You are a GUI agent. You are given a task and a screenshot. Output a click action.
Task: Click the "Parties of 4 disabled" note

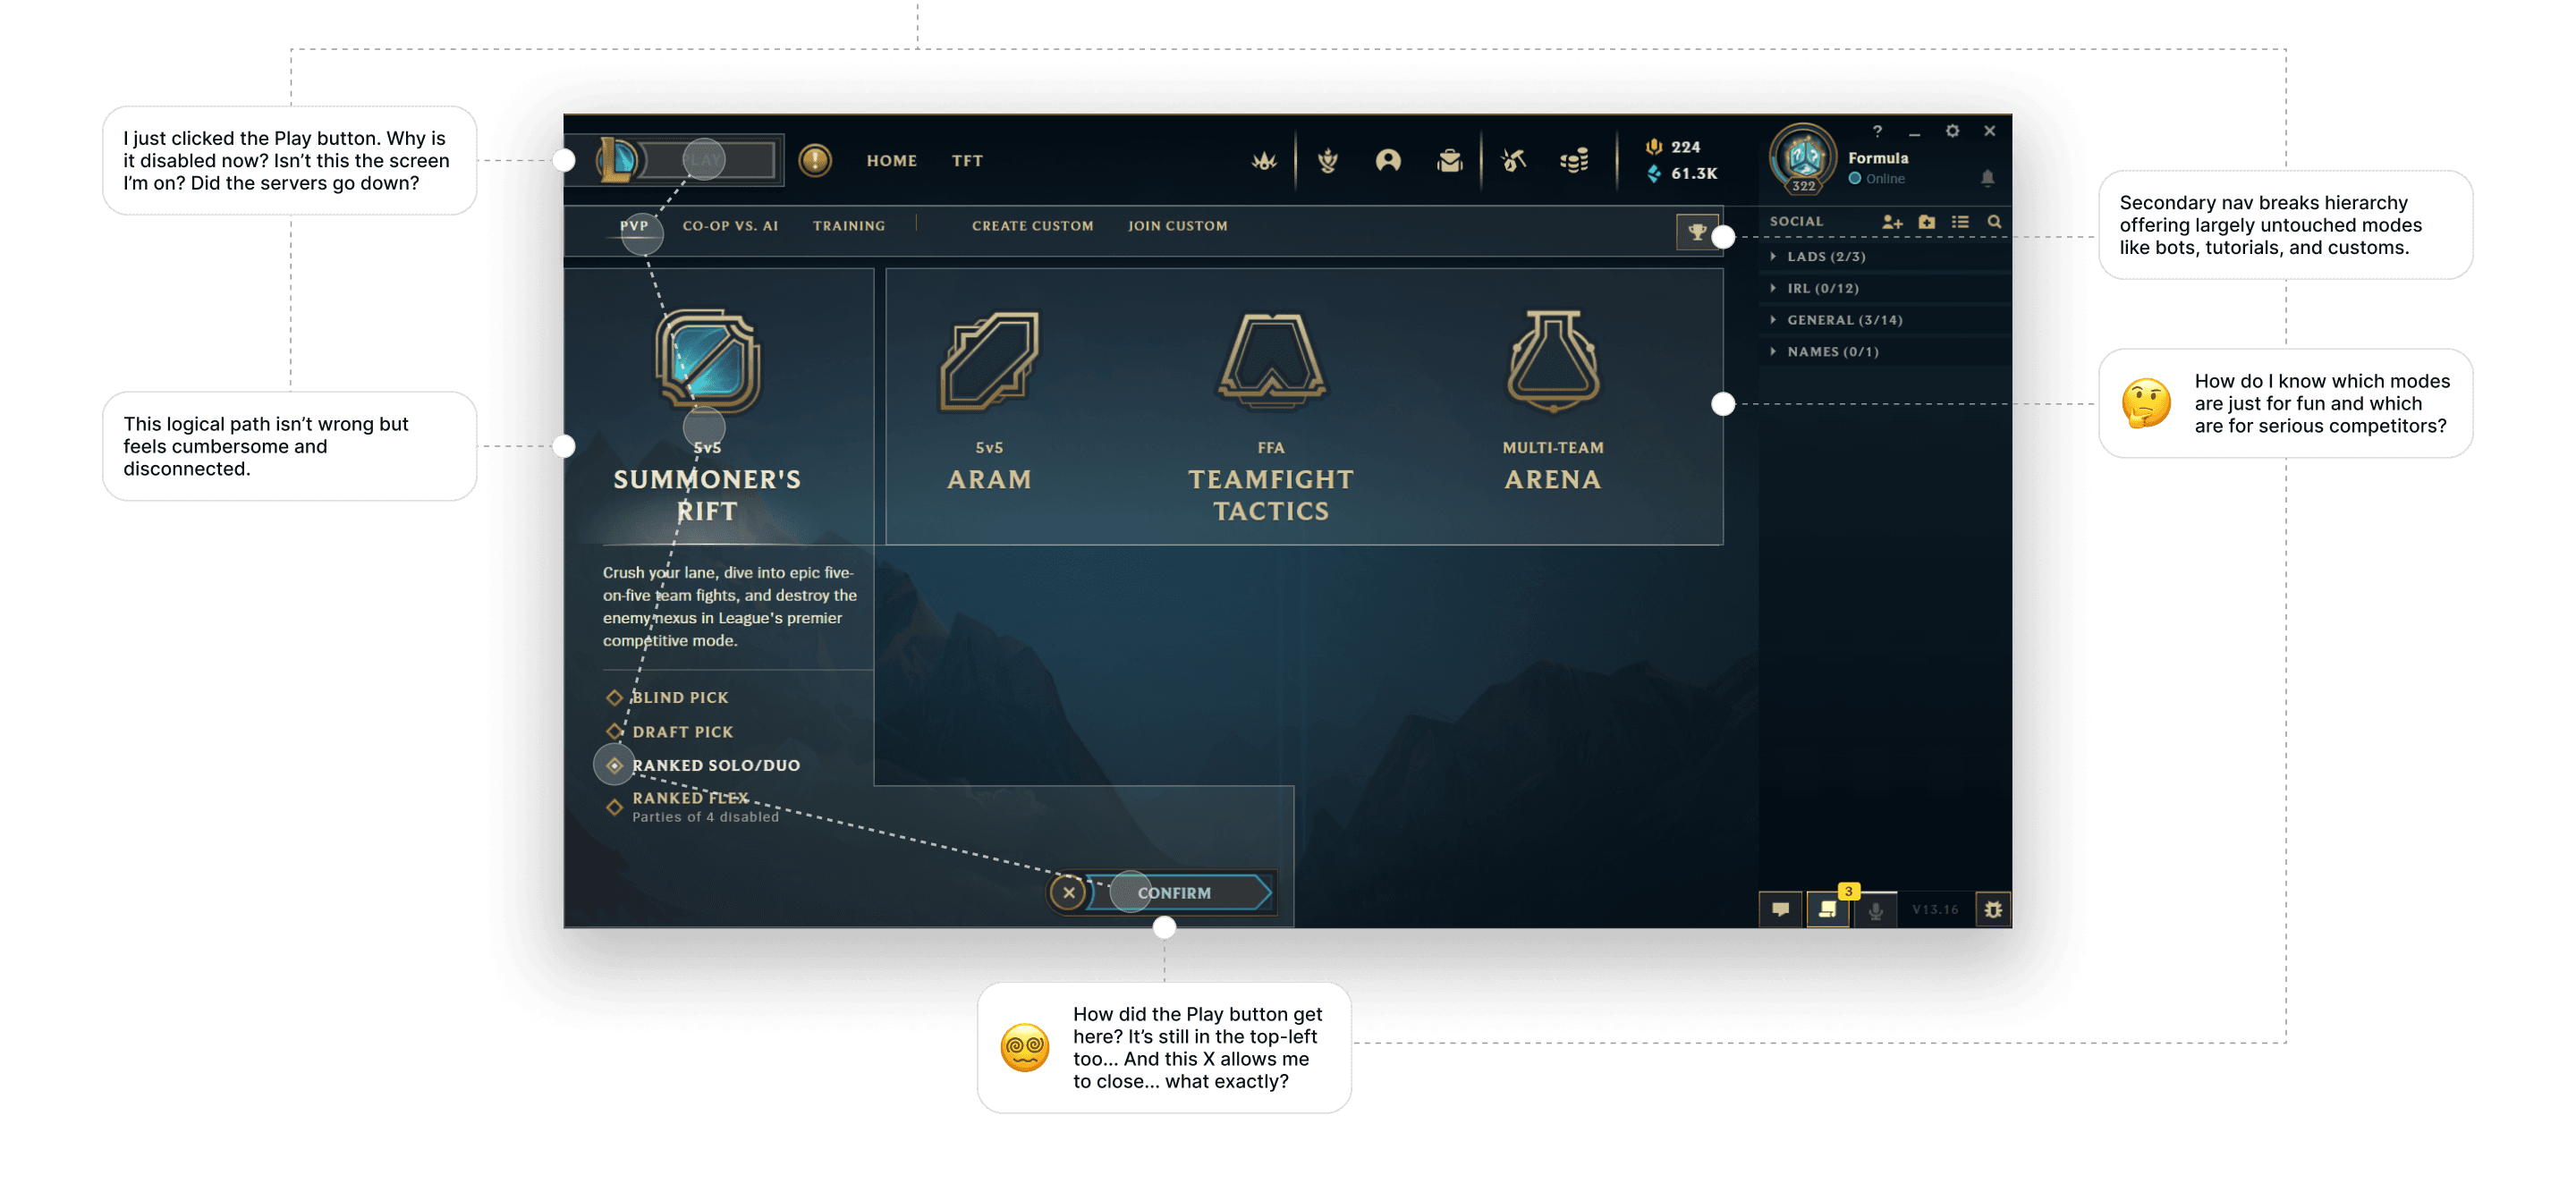click(705, 818)
